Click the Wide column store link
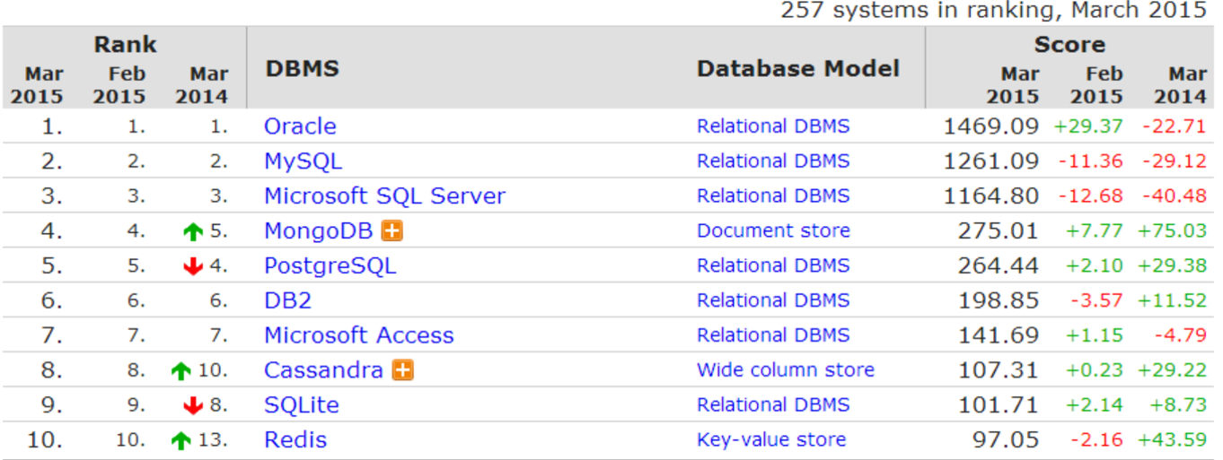 pos(785,369)
